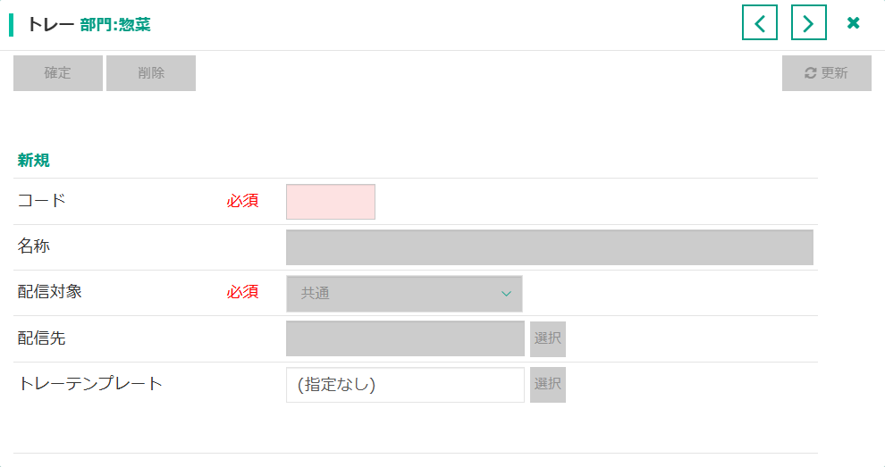
Task: Focus the コード required input field
Action: [331, 202]
